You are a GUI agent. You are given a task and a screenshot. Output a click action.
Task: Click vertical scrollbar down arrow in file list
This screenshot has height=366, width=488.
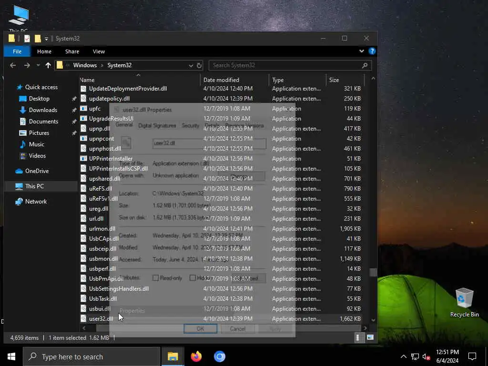[x=373, y=320]
